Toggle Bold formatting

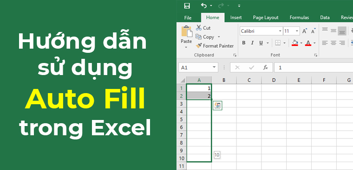(243, 43)
